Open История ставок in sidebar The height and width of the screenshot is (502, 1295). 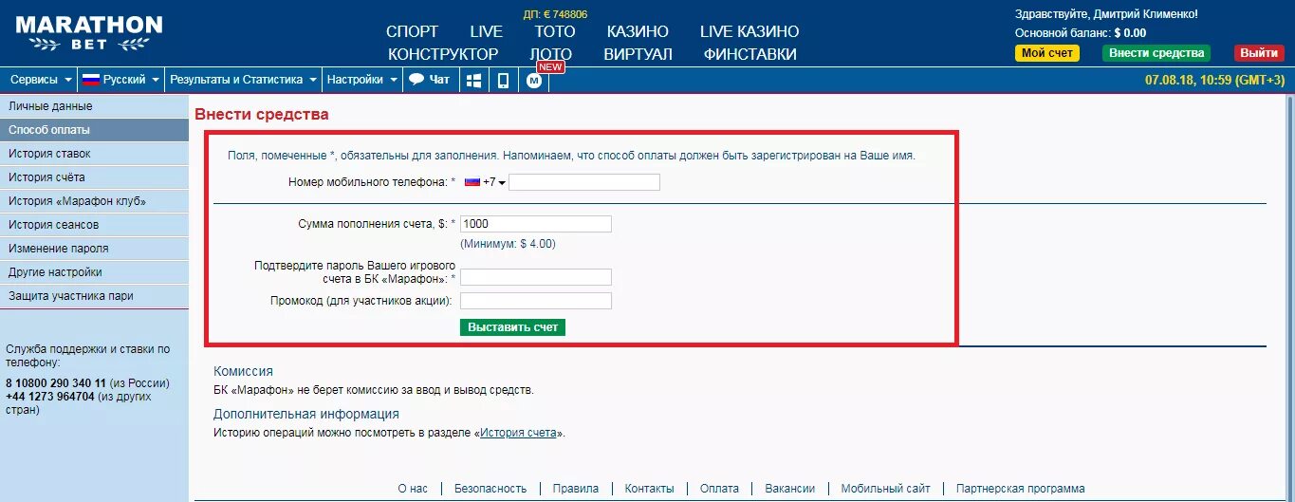(94, 154)
